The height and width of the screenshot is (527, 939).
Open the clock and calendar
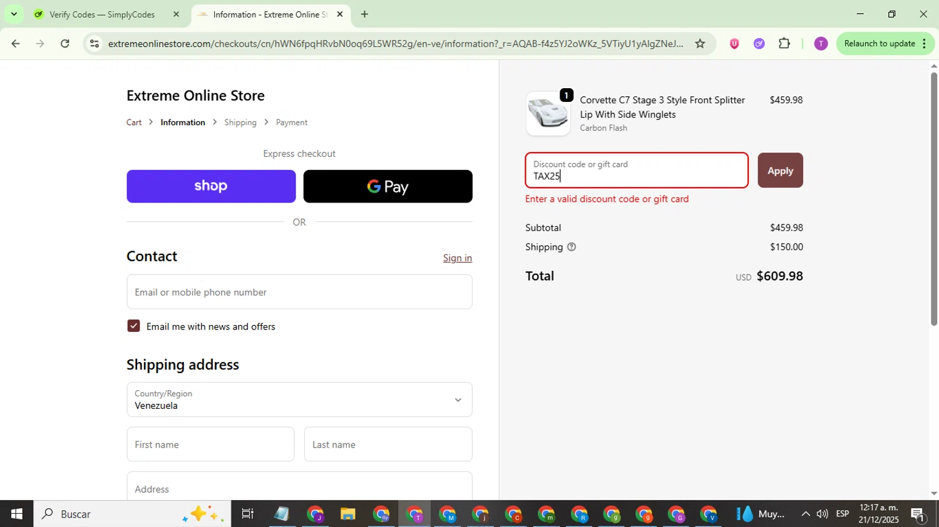(x=878, y=514)
